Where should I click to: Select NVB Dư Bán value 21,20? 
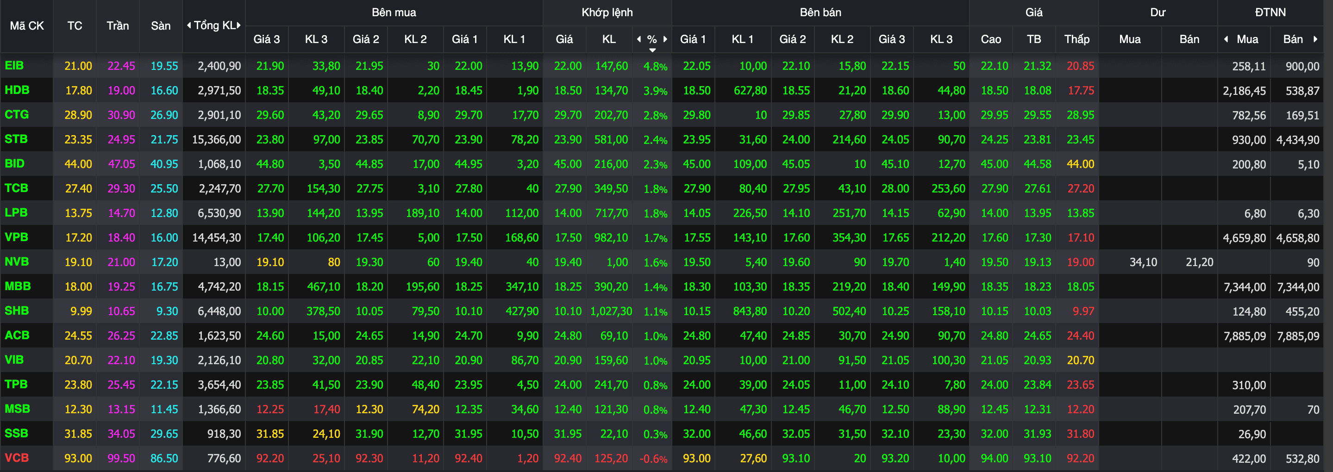point(1199,262)
